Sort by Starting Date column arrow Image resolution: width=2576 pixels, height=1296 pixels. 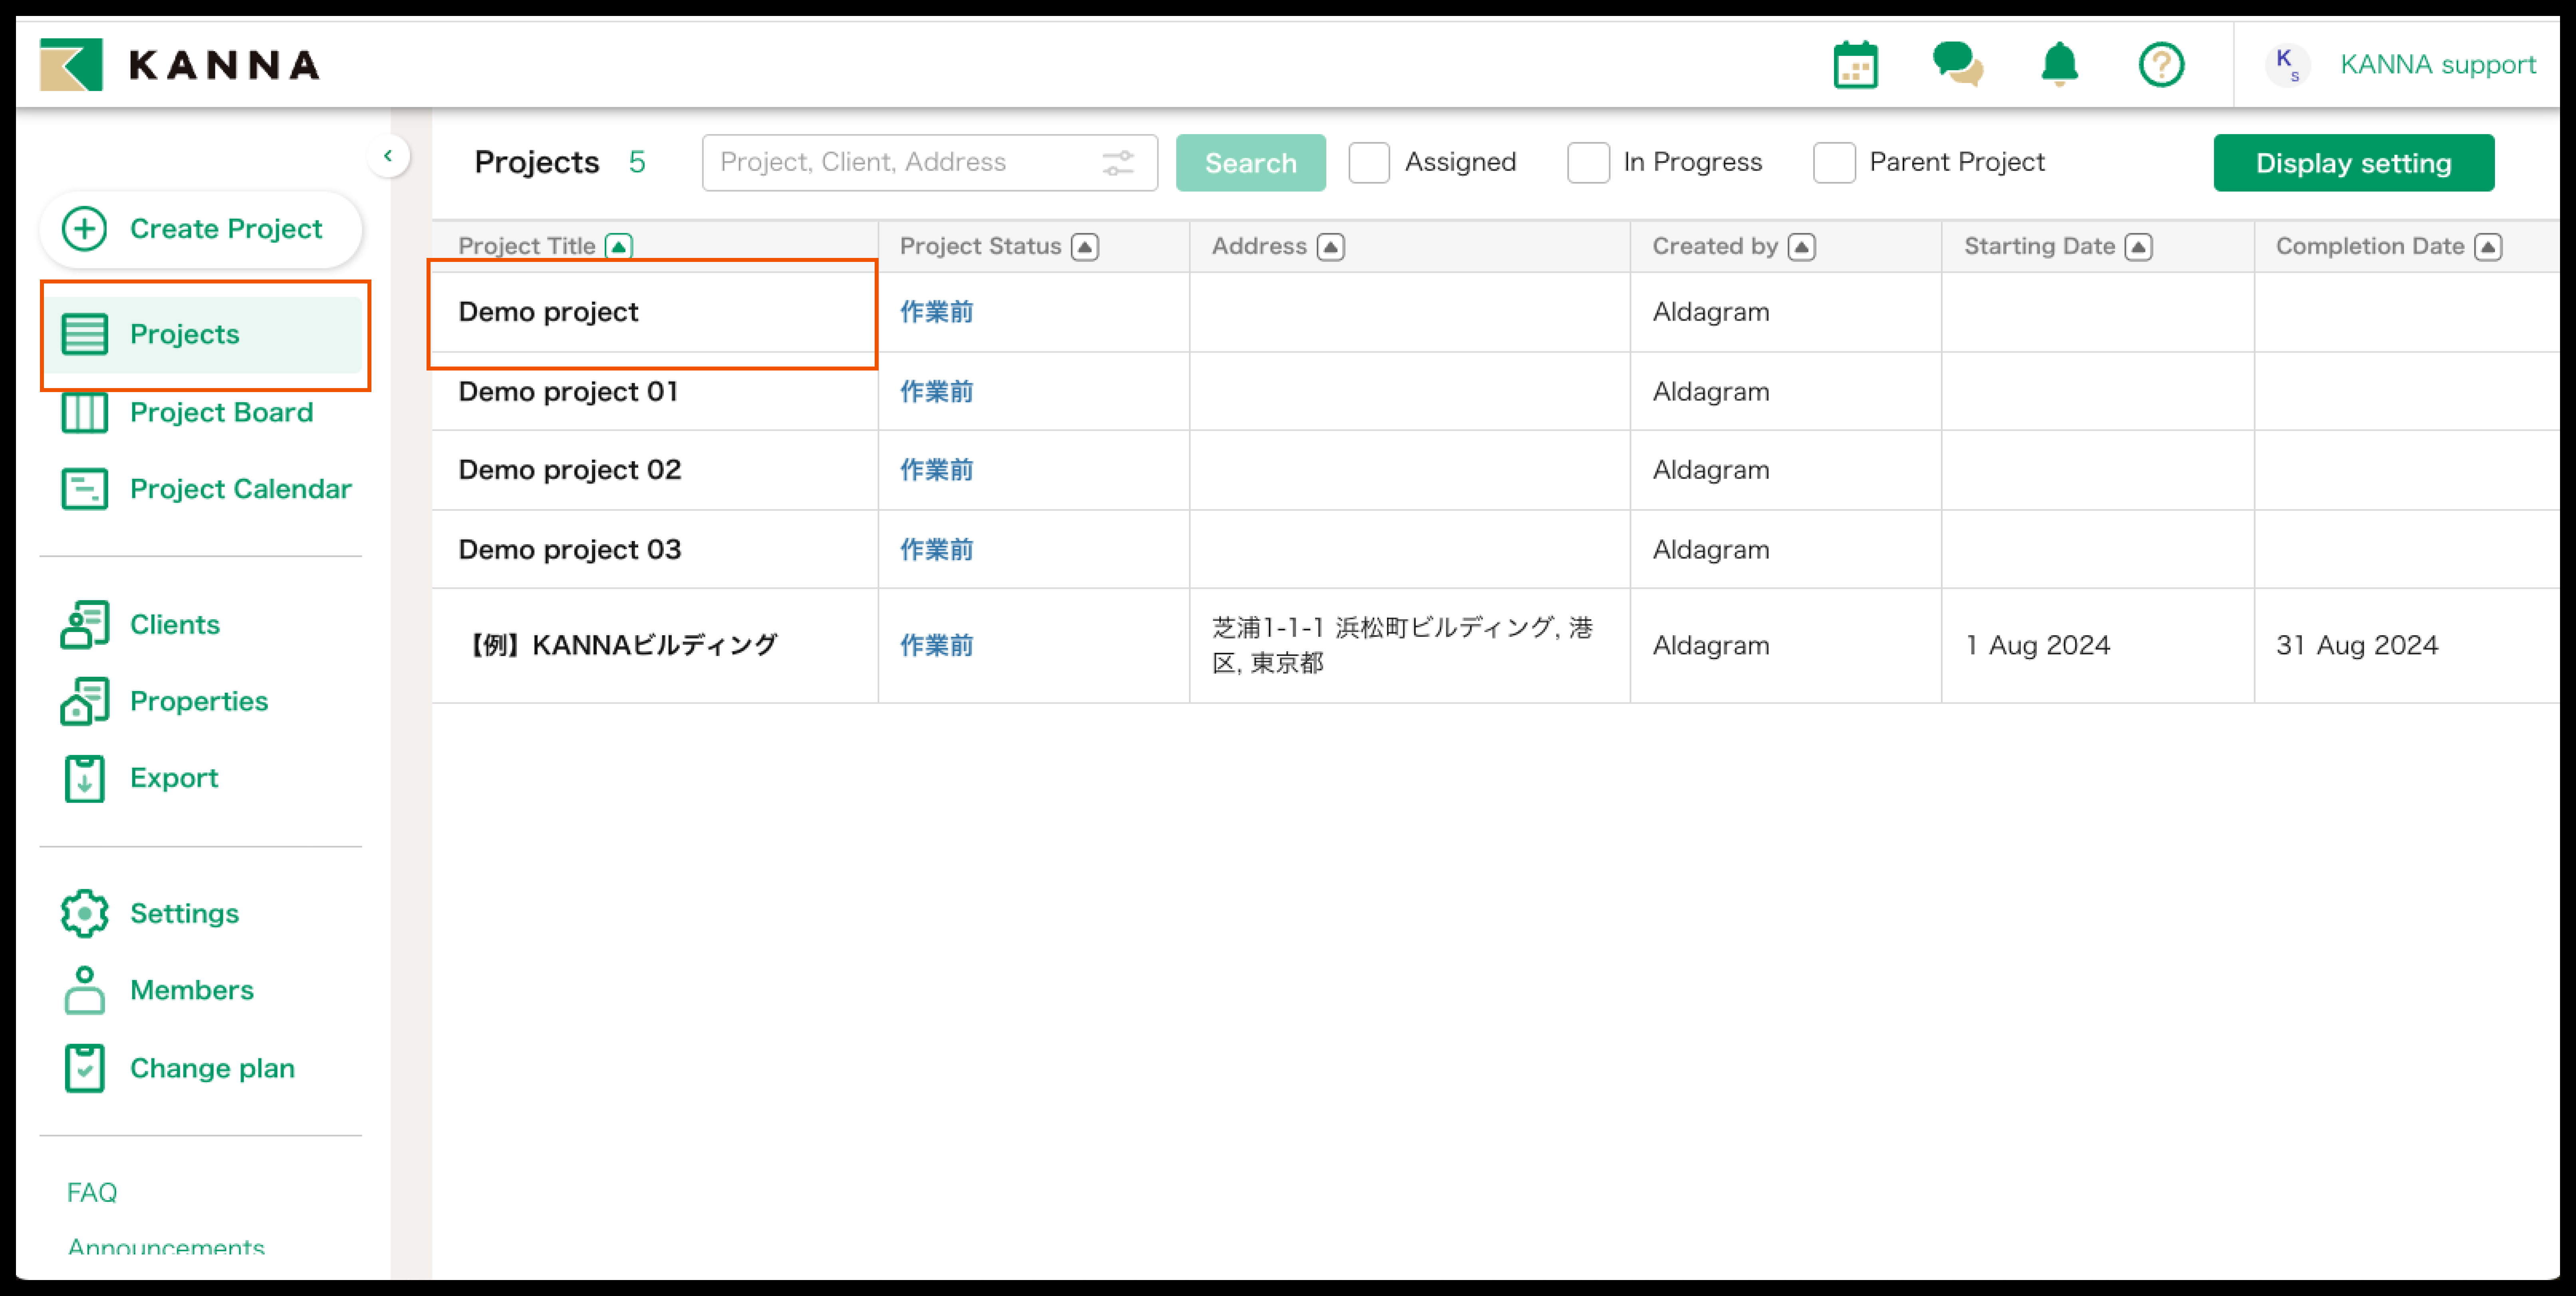click(2138, 247)
